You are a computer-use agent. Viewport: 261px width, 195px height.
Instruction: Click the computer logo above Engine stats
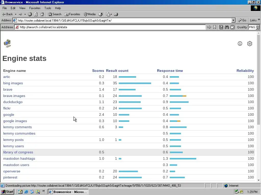(7, 43)
